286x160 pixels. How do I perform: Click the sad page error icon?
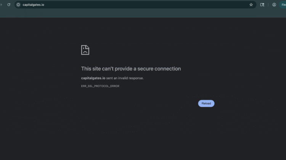[x=85, y=50]
